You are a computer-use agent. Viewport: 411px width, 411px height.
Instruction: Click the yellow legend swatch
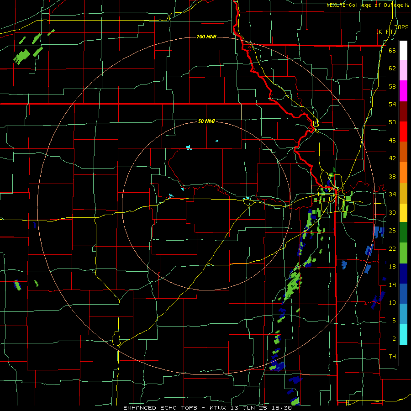pyautogui.click(x=403, y=212)
